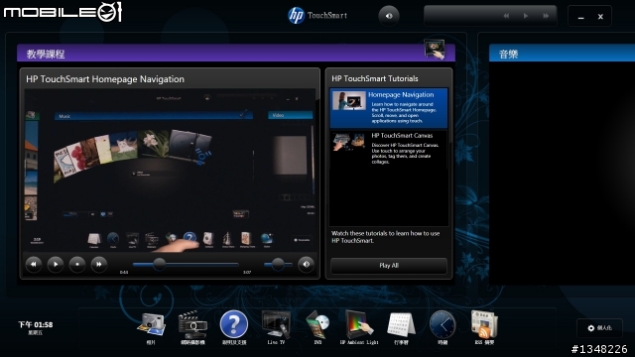The image size is (635, 357).
Task: Open HP Ambient Light app
Action: click(359, 324)
